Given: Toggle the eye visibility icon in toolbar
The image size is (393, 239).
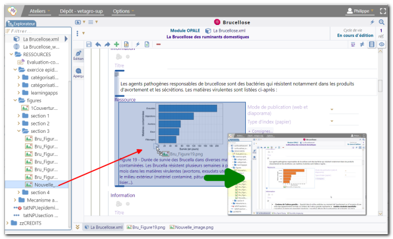Looking at the screenshot, I should click(382, 45).
